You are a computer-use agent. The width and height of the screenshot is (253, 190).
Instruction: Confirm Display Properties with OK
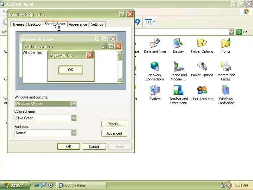(x=69, y=147)
